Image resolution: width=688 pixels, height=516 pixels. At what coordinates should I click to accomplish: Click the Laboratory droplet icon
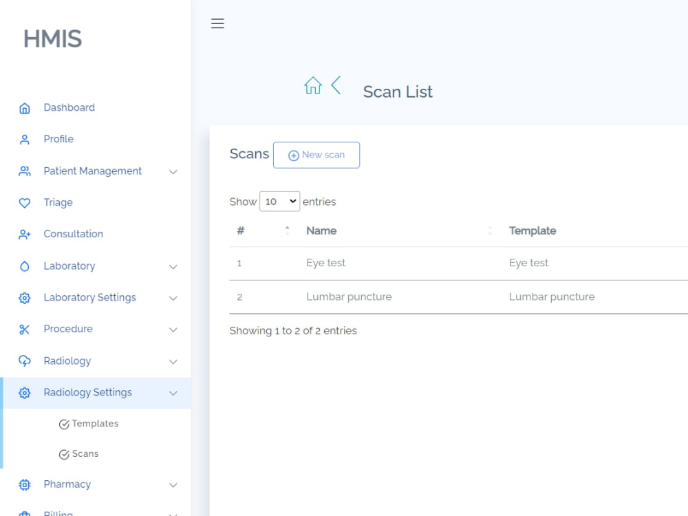point(25,266)
